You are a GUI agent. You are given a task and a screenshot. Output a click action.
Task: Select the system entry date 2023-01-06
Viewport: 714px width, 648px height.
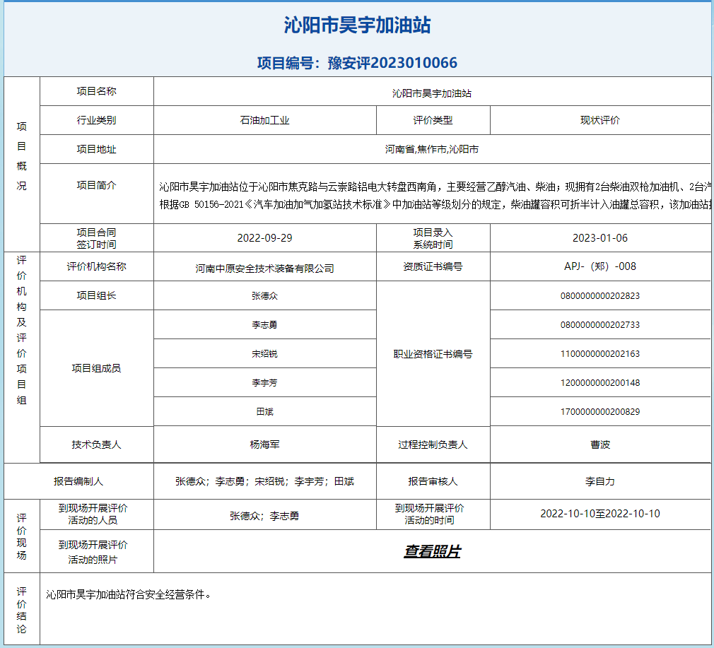coord(600,238)
